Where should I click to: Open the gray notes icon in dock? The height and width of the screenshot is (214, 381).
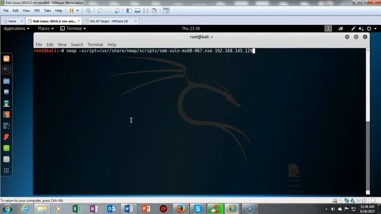[7, 159]
